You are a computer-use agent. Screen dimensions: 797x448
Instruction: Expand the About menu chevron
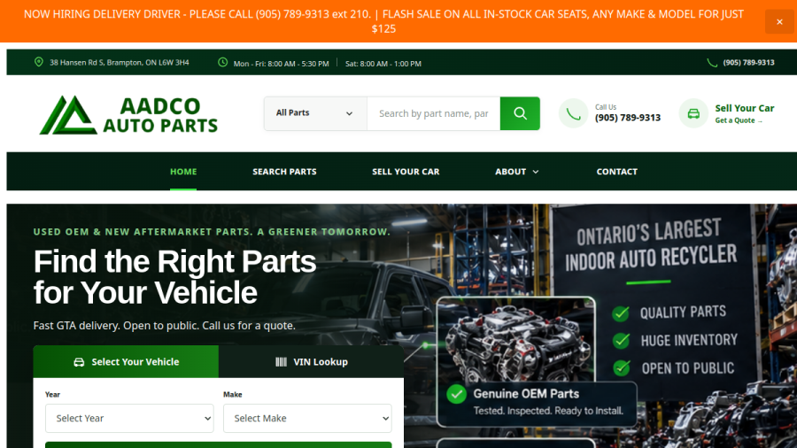[535, 172]
